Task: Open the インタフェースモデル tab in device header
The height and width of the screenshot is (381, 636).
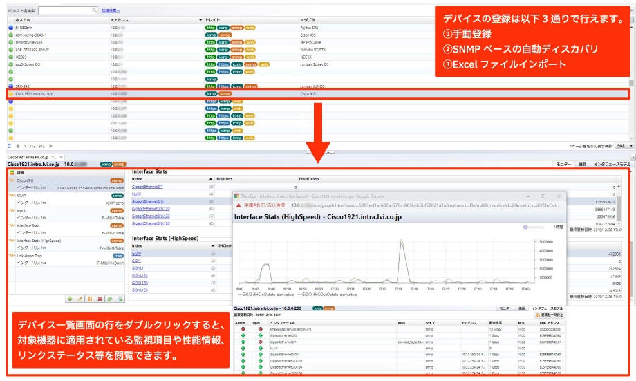Action: (x=612, y=165)
